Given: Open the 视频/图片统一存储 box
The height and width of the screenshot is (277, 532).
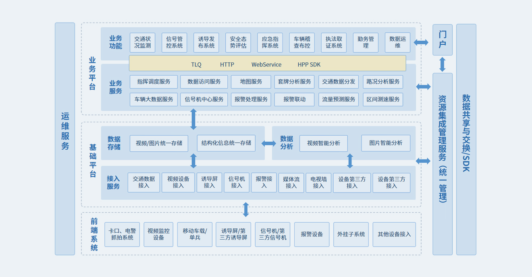Looking at the screenshot, I should pyautogui.click(x=159, y=143).
